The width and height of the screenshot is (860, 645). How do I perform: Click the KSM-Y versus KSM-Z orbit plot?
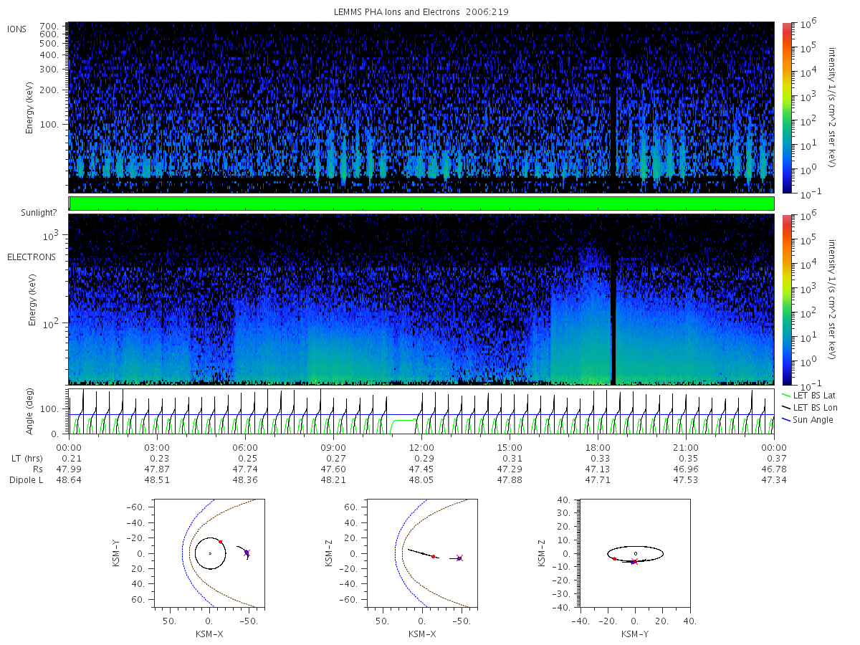point(635,553)
